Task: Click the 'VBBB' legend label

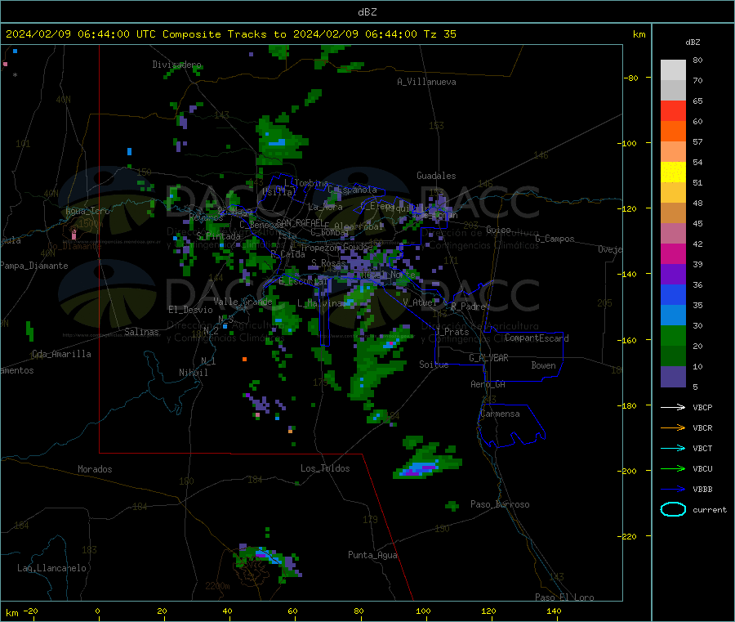Action: [702, 490]
